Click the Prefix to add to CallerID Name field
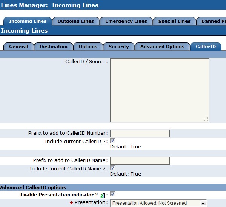Viewport: 226px width, 207px height. 140,161
